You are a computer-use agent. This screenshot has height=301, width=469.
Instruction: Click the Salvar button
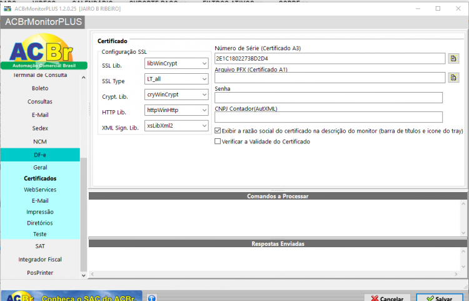coord(440,298)
